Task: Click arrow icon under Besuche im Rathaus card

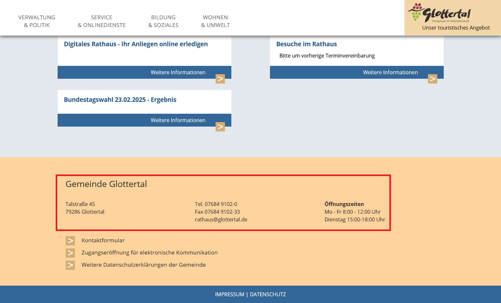Action: 432,79
